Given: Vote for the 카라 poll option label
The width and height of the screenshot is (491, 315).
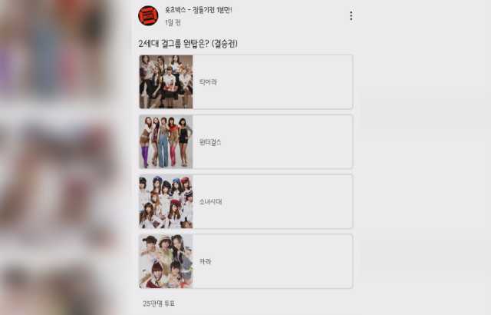Looking at the screenshot, I should click(205, 261).
